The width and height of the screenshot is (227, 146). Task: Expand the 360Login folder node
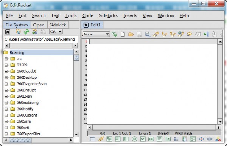[x=6, y=96]
